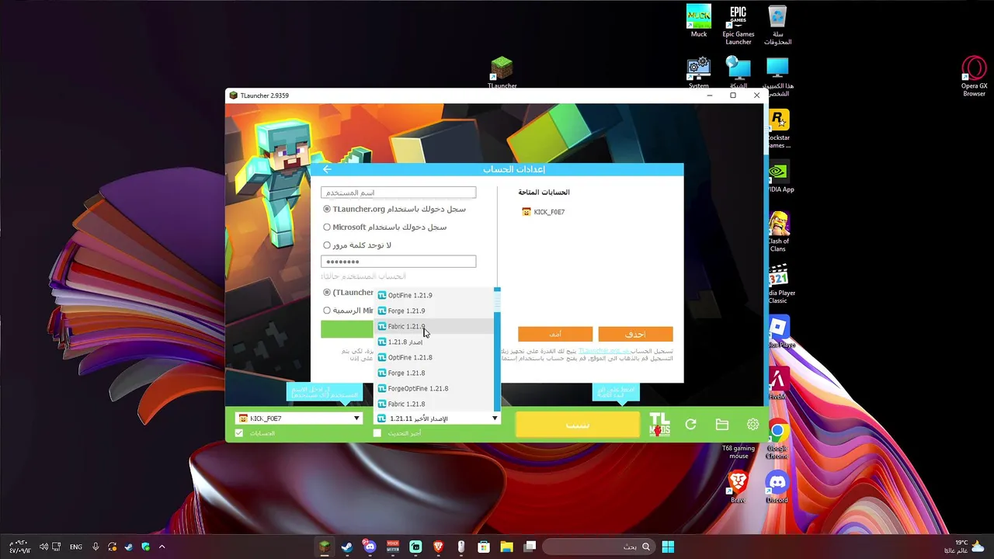Choose Fabric 1.21.9 from version list

point(434,326)
